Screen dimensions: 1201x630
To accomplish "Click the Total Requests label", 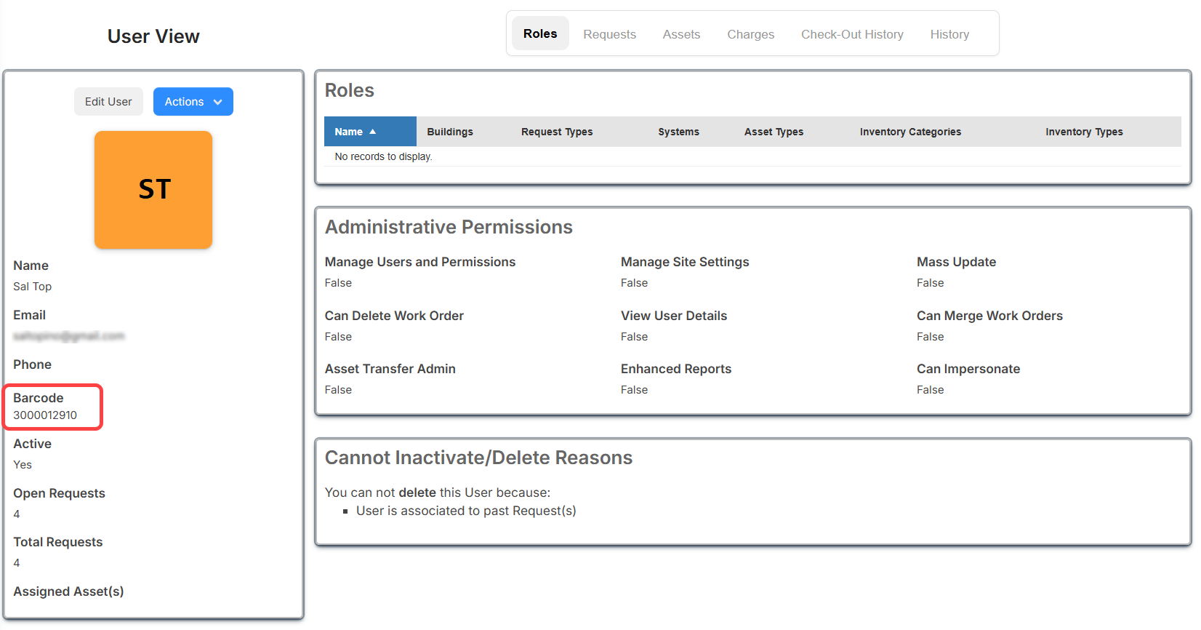I will pos(58,542).
